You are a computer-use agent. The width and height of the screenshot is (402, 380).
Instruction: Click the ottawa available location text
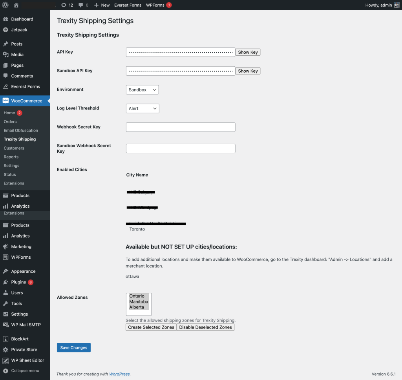tap(132, 277)
